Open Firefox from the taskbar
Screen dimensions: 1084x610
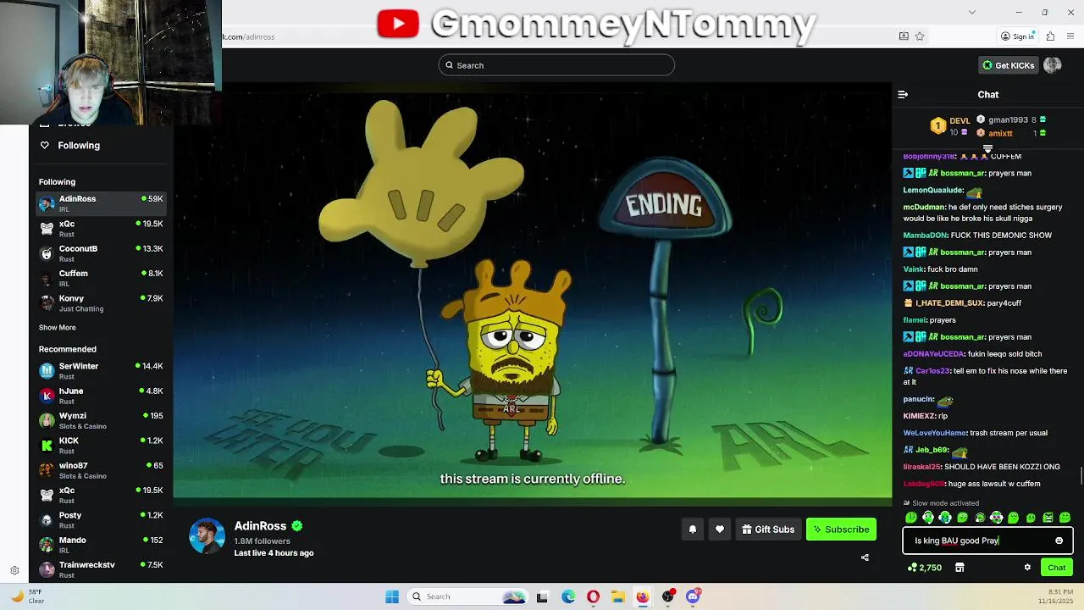643,596
